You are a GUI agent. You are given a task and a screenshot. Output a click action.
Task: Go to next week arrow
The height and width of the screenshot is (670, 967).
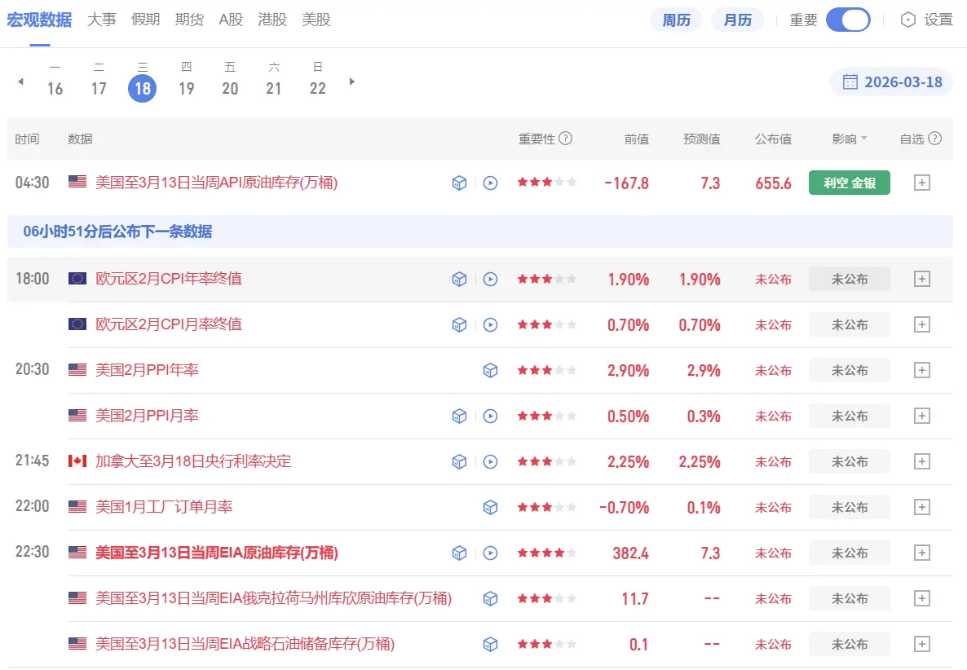[x=351, y=82]
